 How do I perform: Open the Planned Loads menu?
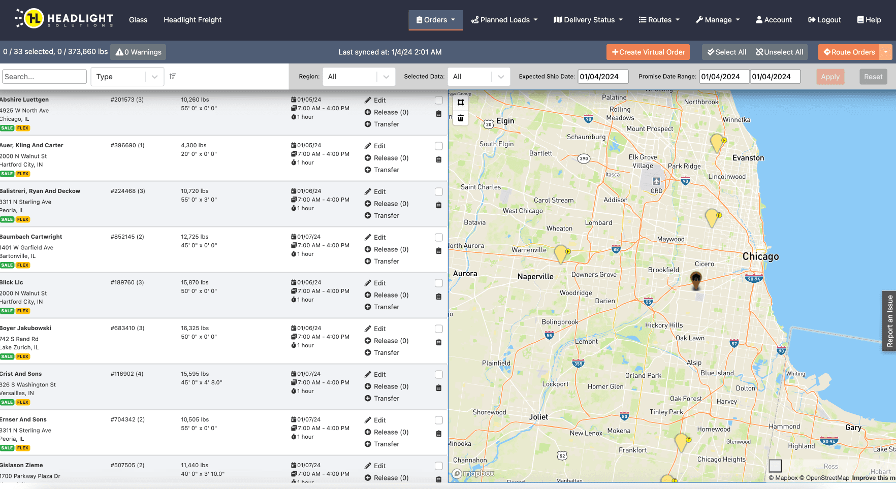504,20
